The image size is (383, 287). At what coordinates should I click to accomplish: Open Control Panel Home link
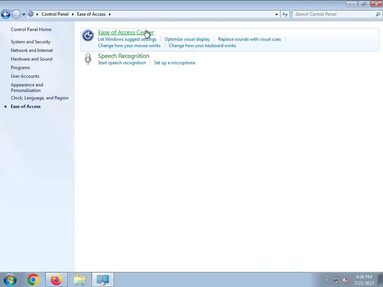click(31, 29)
